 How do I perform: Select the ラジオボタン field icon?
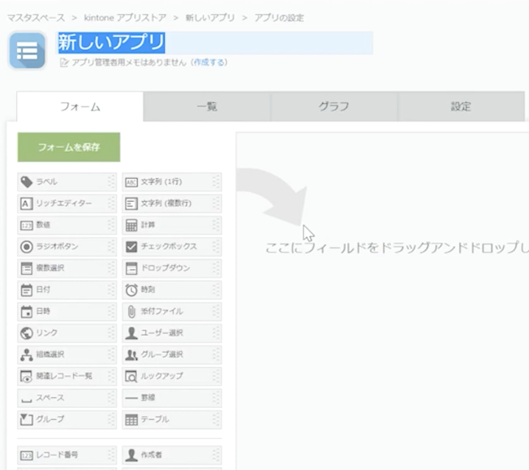27,247
